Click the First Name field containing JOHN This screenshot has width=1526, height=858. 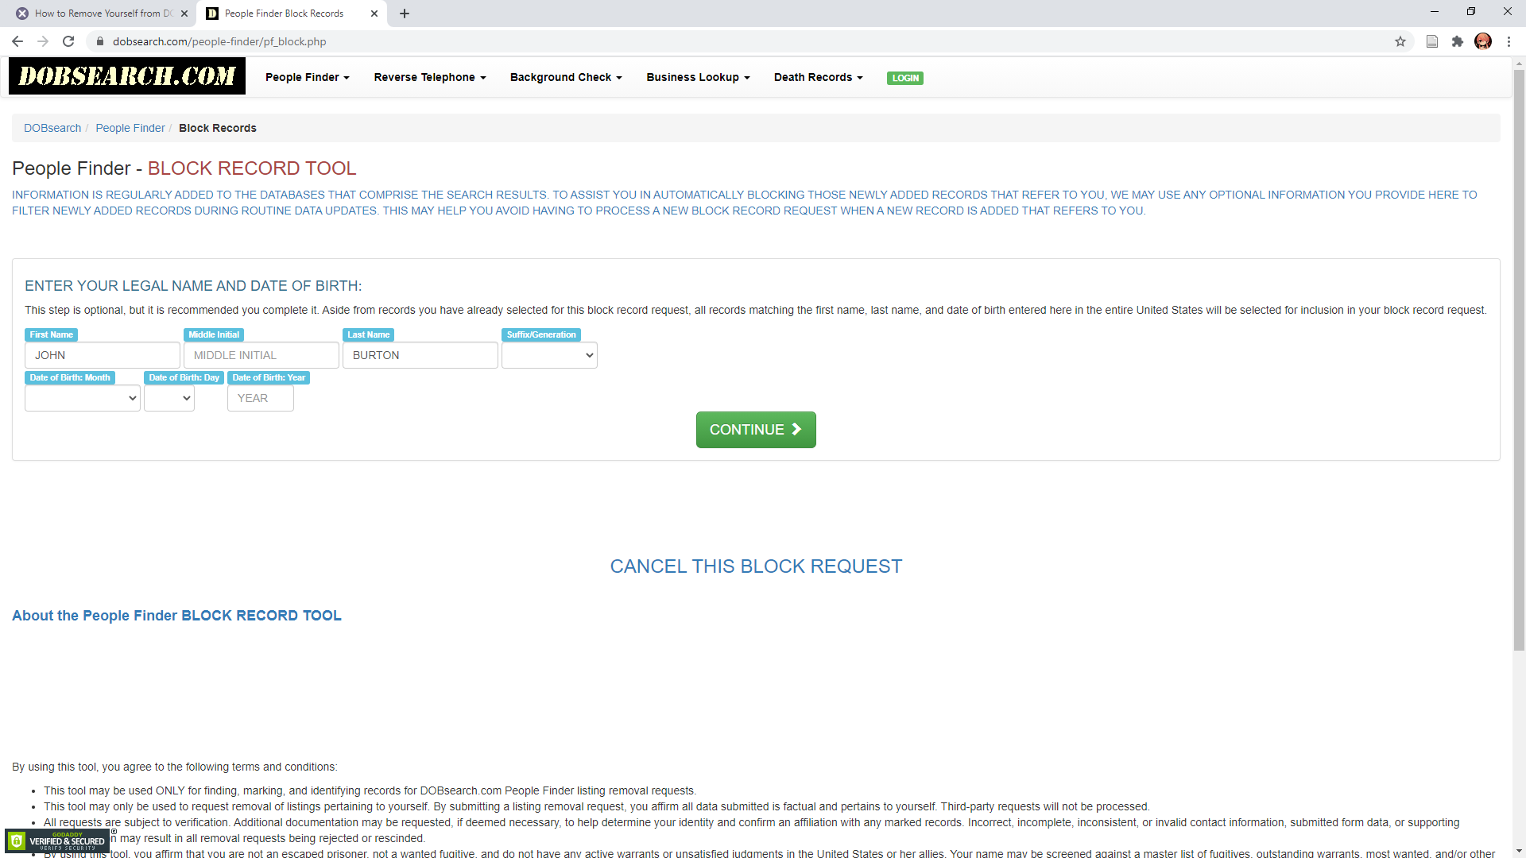tap(103, 355)
